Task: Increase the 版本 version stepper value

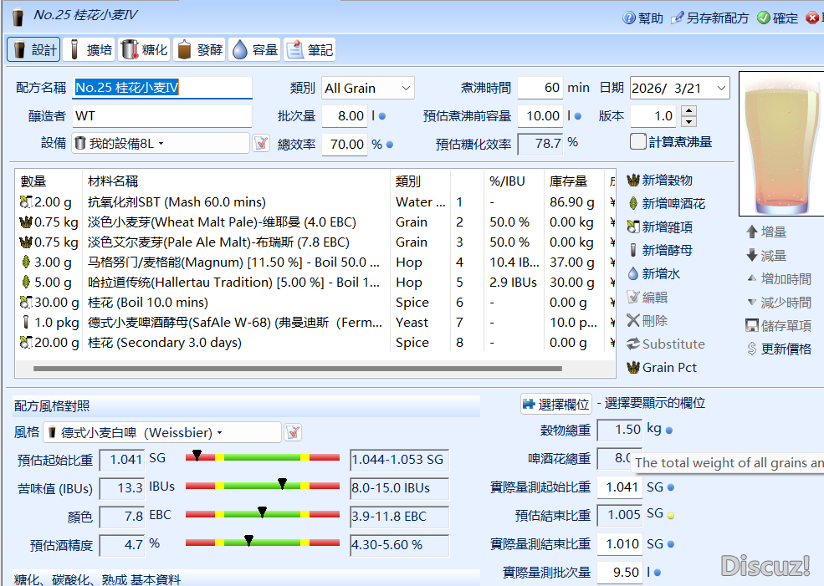Action: pyautogui.click(x=688, y=111)
